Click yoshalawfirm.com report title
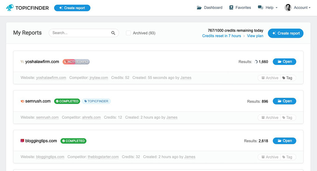 point(42,62)
